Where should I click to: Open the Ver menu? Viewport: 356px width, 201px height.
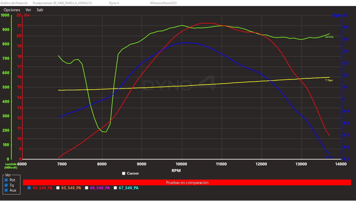coord(28,10)
